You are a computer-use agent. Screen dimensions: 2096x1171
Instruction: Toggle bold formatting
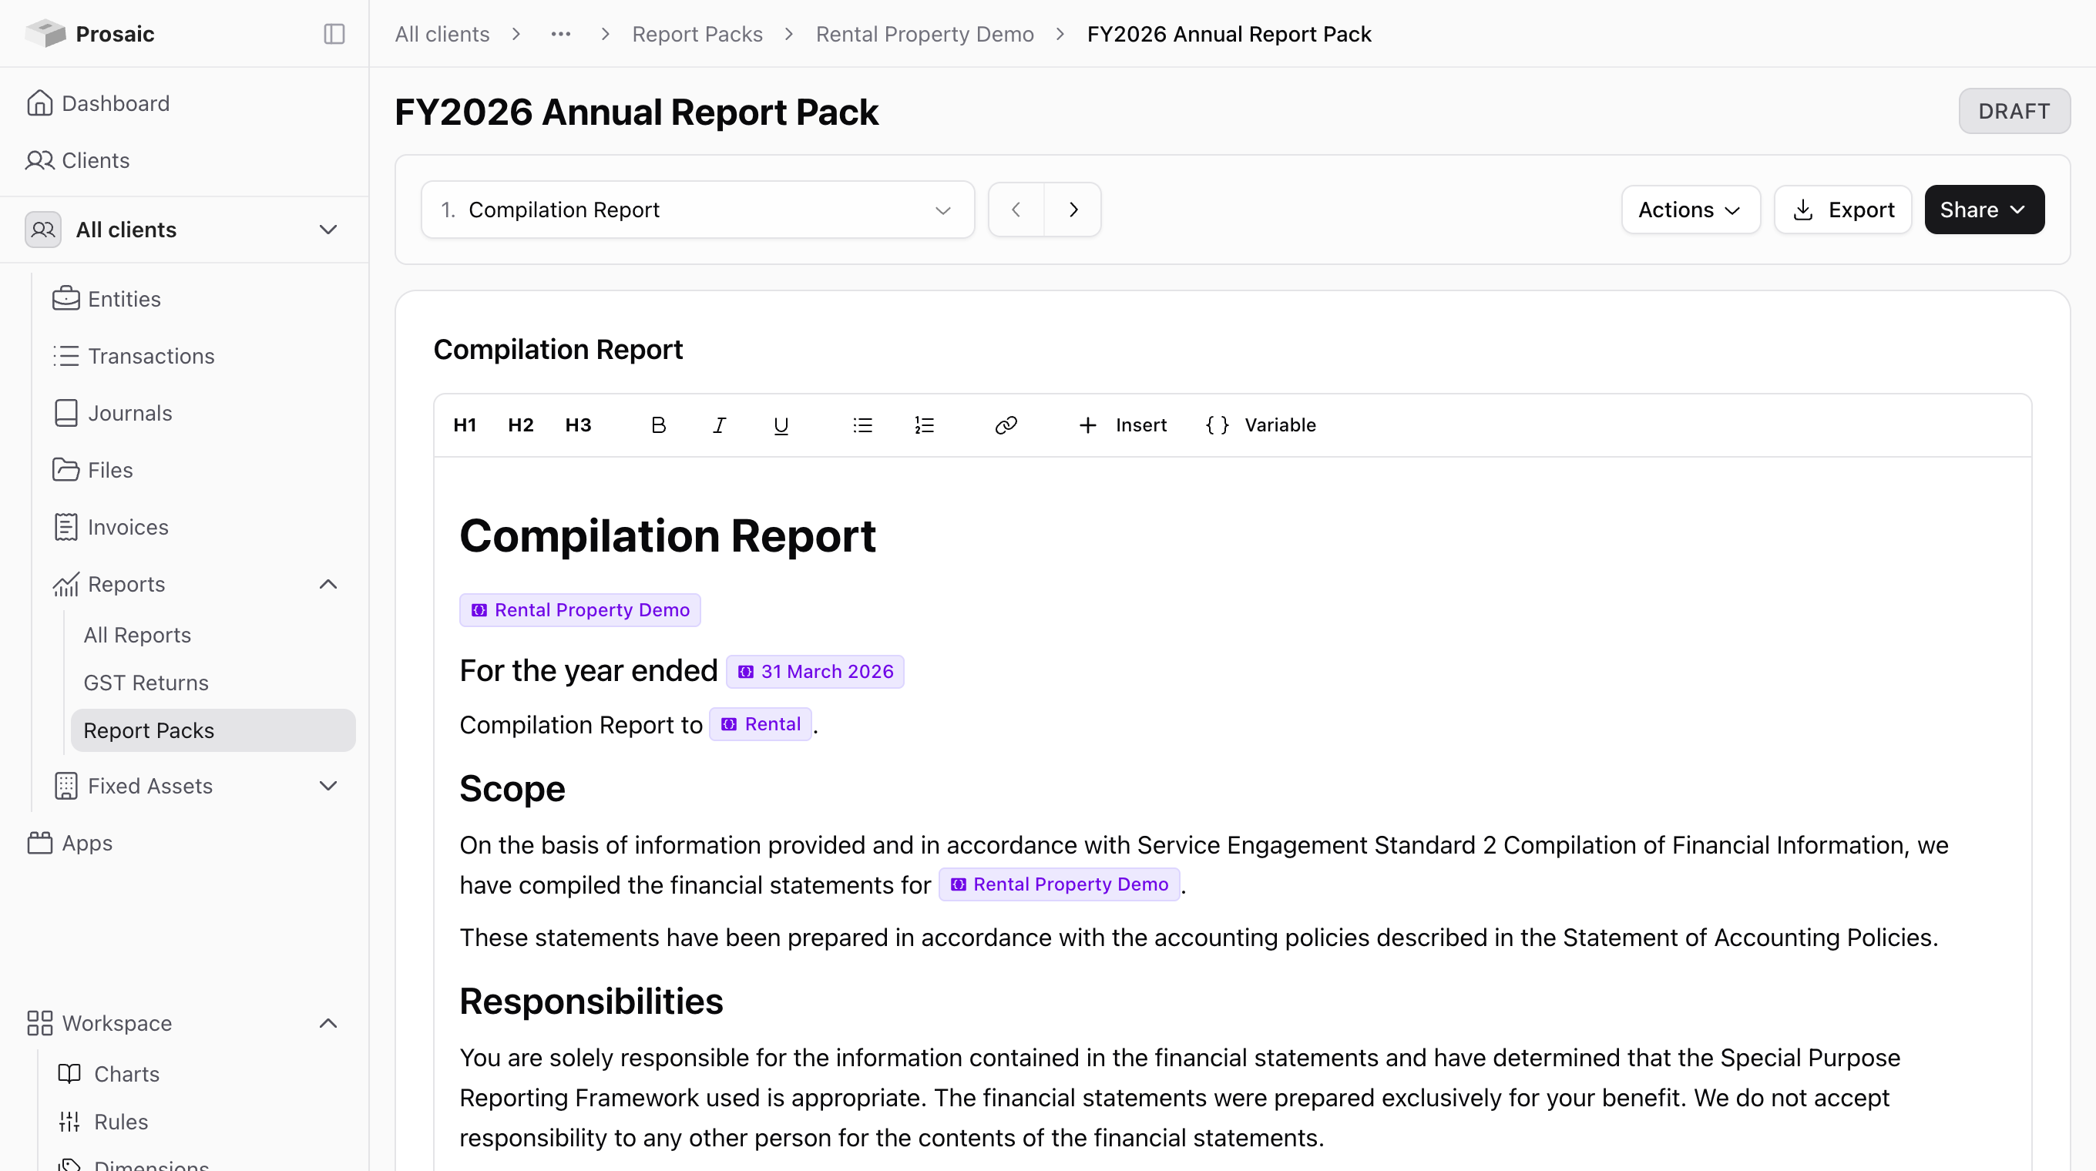click(658, 425)
